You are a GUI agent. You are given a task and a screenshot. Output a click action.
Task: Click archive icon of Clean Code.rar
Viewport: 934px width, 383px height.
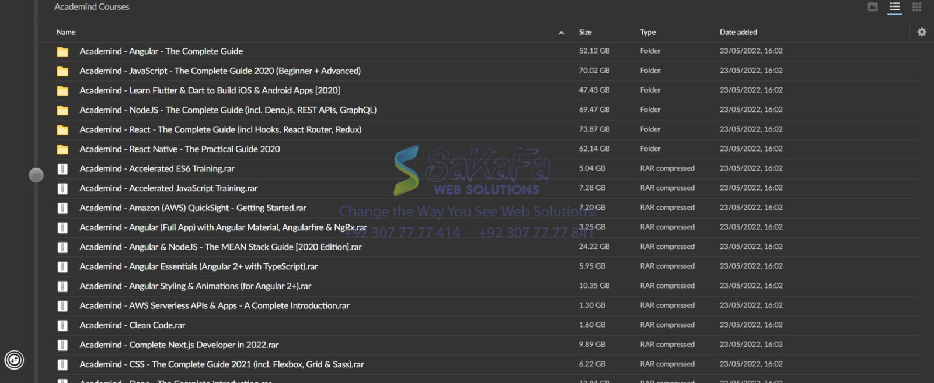(62, 326)
